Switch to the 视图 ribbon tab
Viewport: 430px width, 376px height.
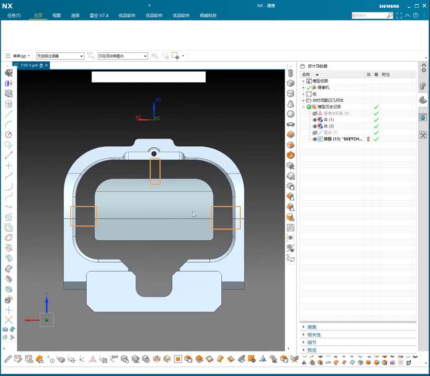[x=56, y=16]
